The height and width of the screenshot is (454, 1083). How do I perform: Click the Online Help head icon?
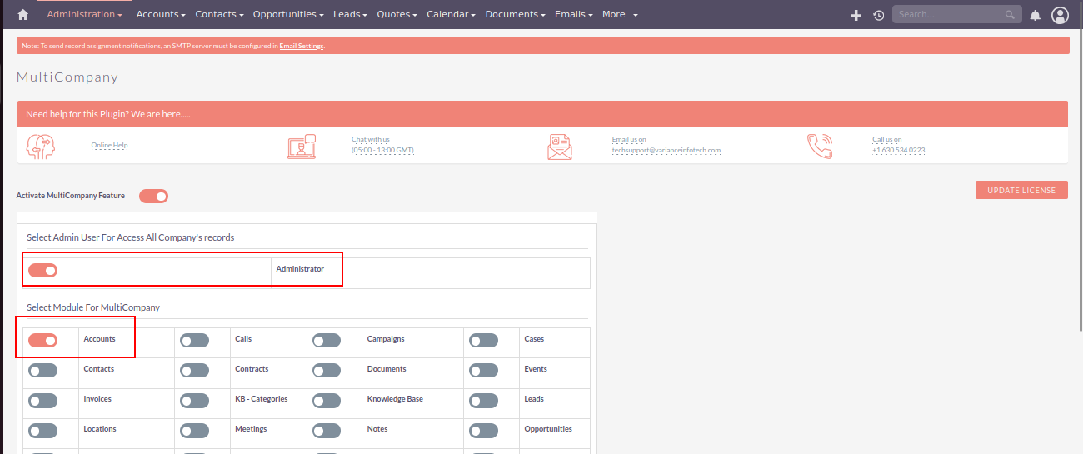click(40, 146)
